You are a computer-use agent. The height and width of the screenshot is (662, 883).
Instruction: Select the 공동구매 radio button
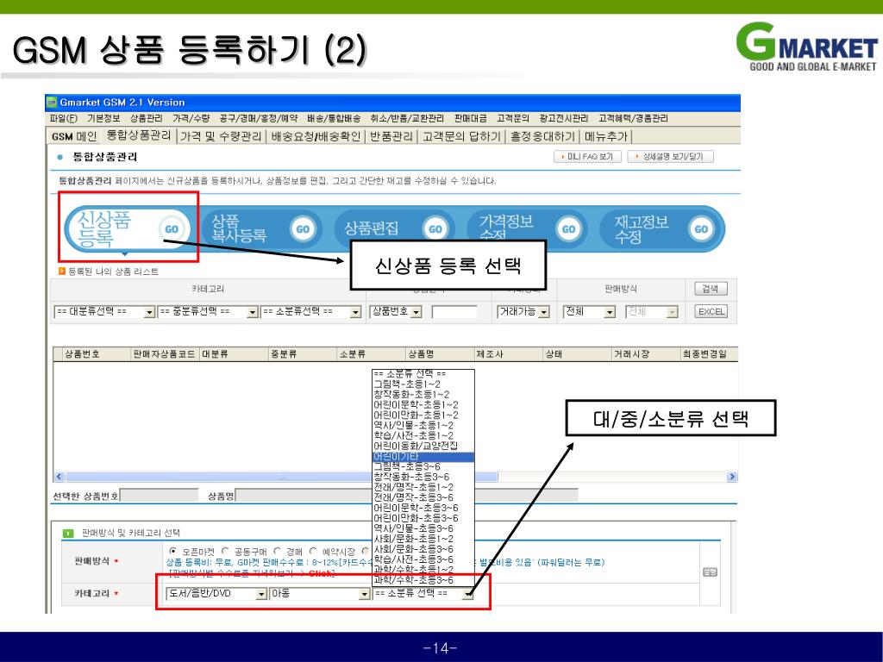click(x=225, y=551)
